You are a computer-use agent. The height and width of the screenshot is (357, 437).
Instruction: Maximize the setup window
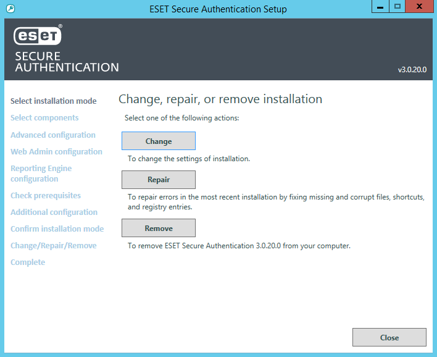click(x=397, y=6)
